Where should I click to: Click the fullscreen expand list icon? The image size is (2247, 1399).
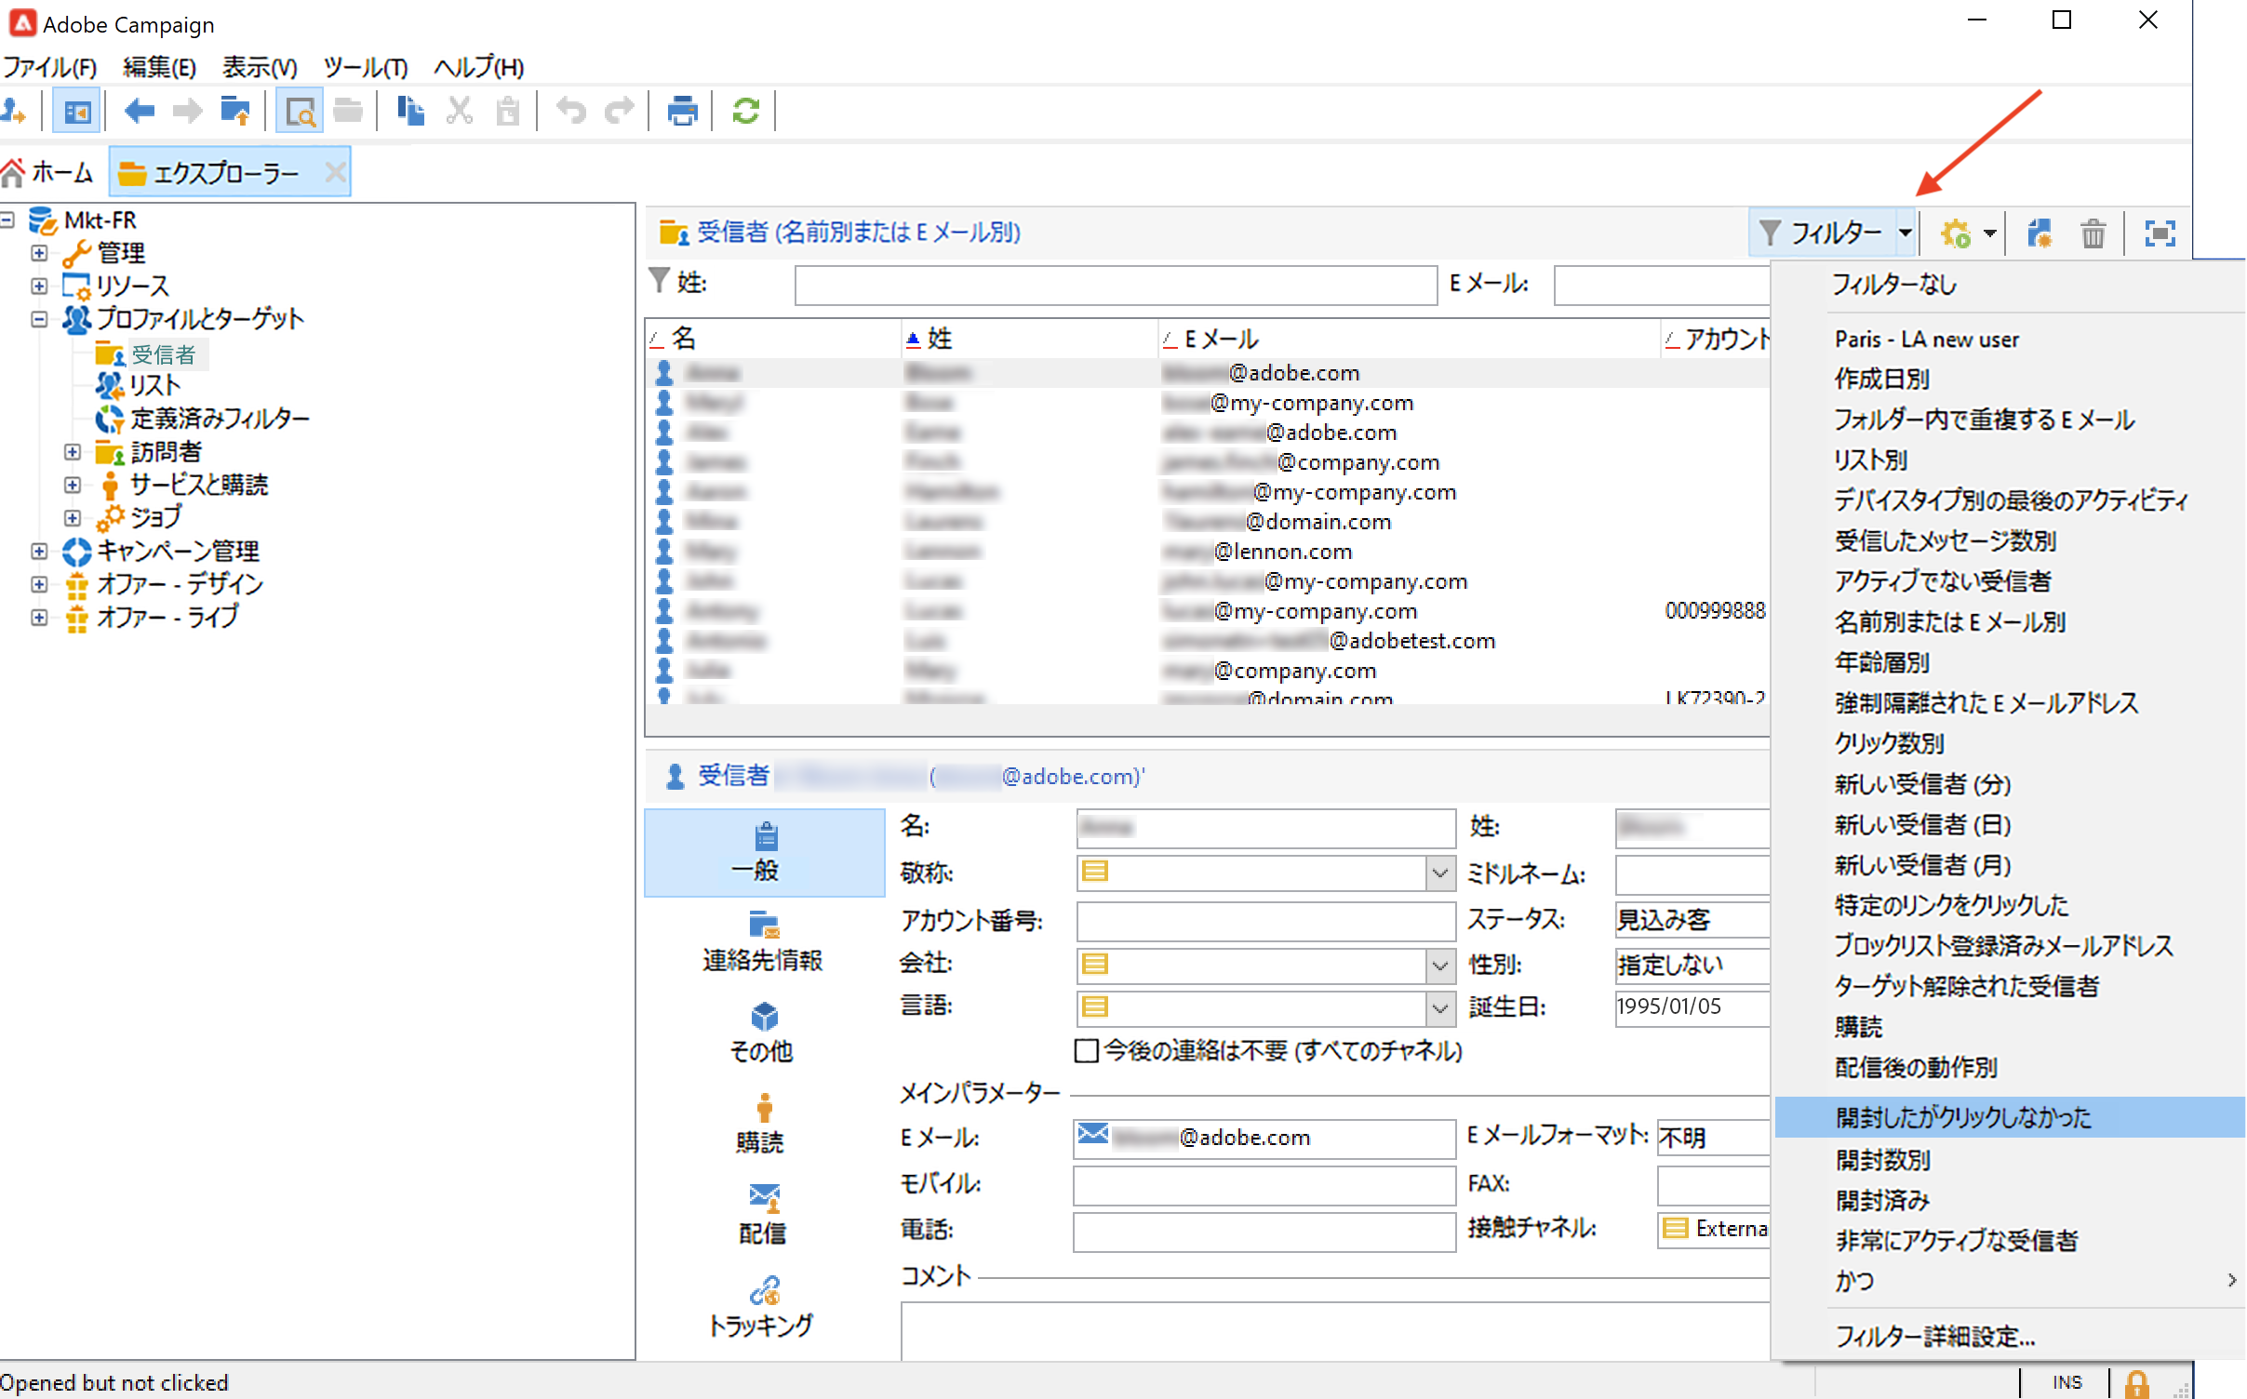click(x=2160, y=233)
